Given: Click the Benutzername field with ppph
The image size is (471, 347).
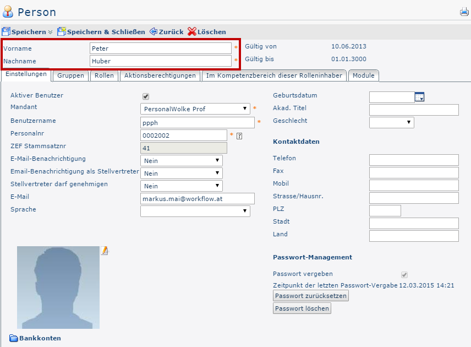Looking at the screenshot, I should [198, 123].
